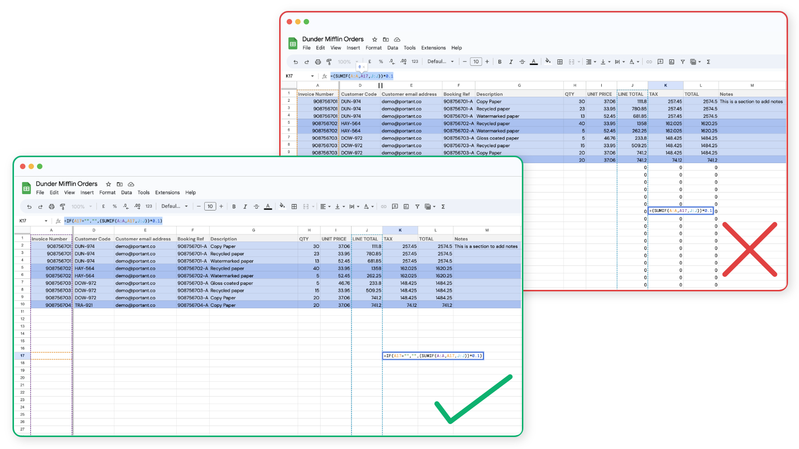Open Data menu in front window
799x449 pixels.
tap(126, 193)
